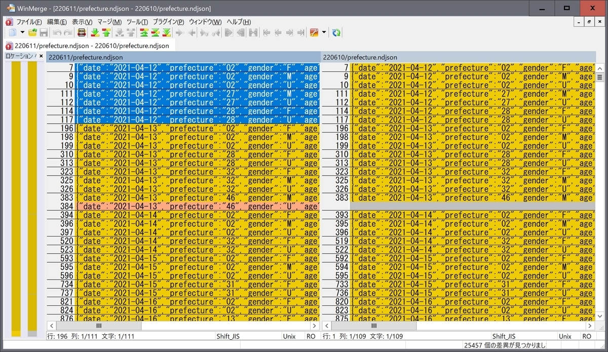Screen dimensions: 608x352
Task: Click left scroll arrow of left pane
Action: pos(51,326)
